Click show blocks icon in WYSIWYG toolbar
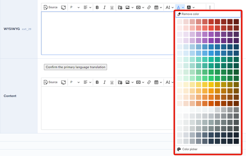 click(64, 7)
